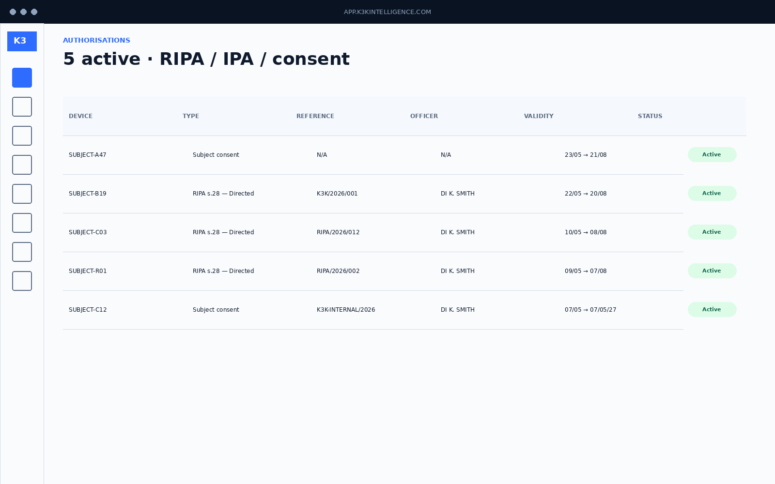Click the Active badge for SUBJECT-A47

(x=712, y=154)
